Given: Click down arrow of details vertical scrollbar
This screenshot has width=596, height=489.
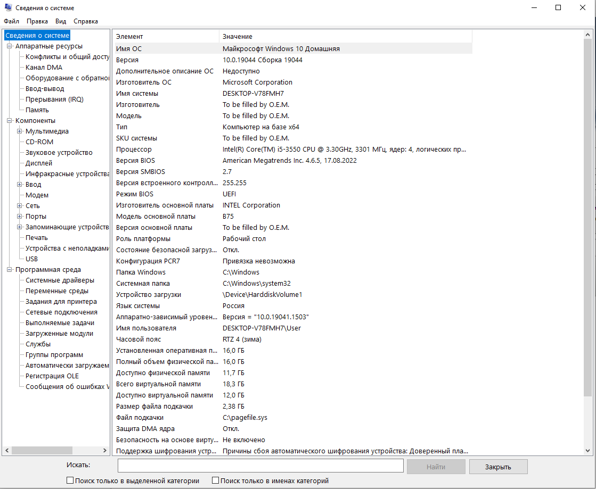Looking at the screenshot, I should point(587,451).
